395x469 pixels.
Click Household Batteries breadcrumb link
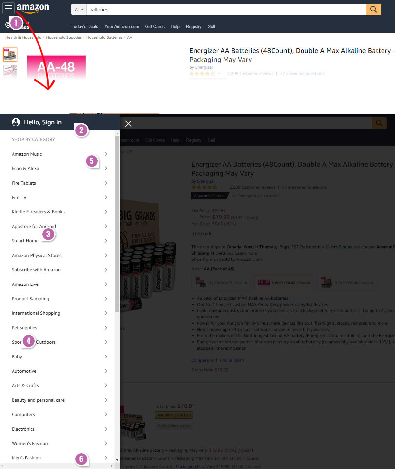click(104, 37)
